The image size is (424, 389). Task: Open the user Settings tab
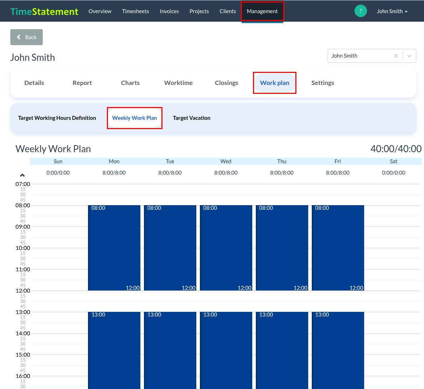[322, 83]
